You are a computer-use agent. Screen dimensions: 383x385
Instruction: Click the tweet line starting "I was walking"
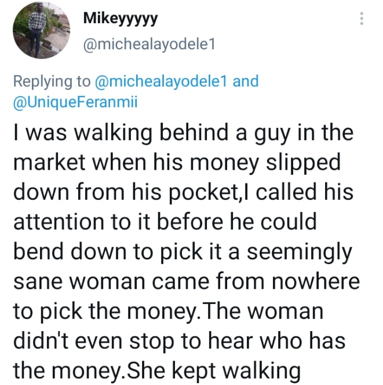(x=181, y=133)
